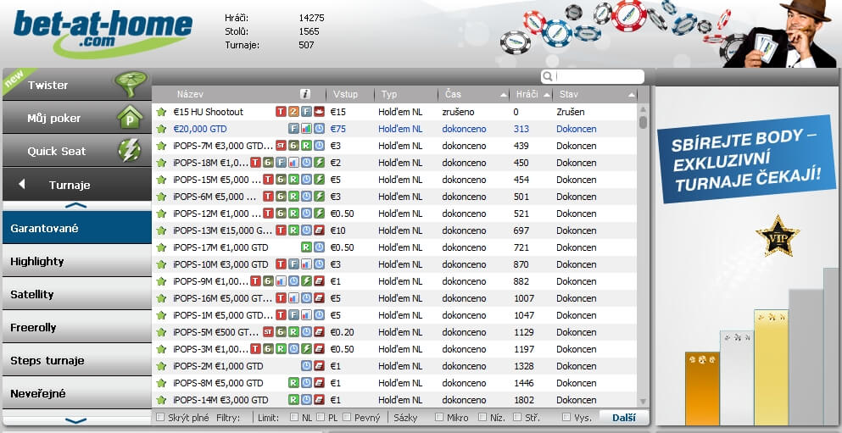The width and height of the screenshot is (842, 433).
Task: Click green R icon on iPOPS-14M row
Action: (293, 400)
